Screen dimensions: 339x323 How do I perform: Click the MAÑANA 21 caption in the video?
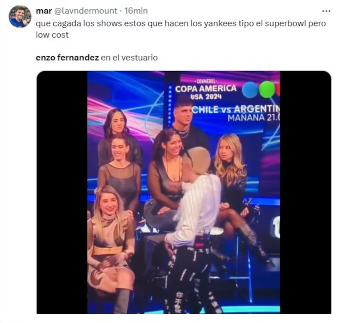tap(254, 118)
